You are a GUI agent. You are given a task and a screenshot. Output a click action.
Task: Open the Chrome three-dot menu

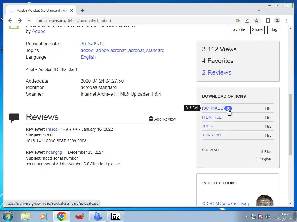[x=287, y=21]
